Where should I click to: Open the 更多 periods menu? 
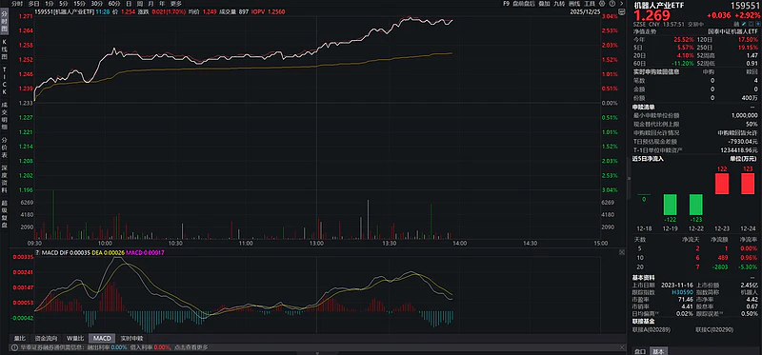click(175, 4)
